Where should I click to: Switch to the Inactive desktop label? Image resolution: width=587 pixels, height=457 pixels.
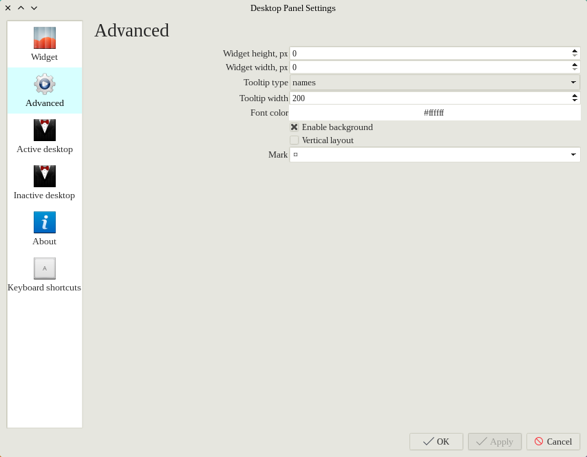[44, 195]
